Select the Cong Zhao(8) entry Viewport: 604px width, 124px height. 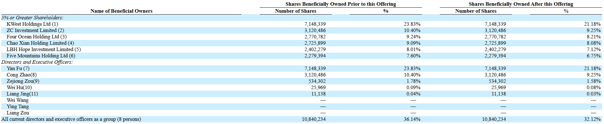(21, 75)
